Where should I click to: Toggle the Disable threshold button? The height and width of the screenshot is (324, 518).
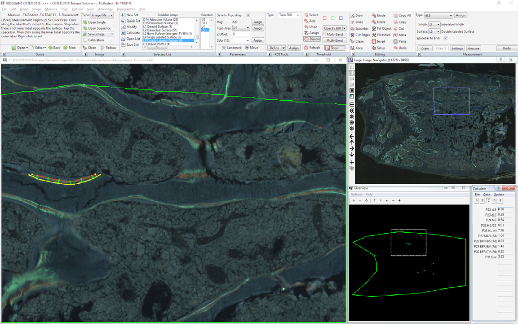tap(312, 39)
